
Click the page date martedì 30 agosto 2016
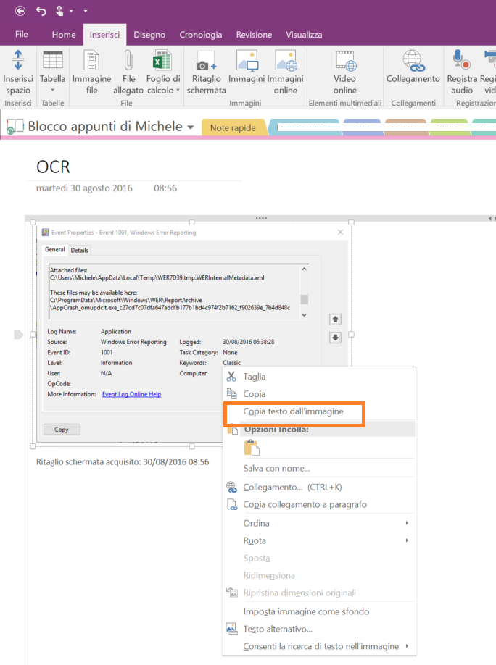pos(84,188)
